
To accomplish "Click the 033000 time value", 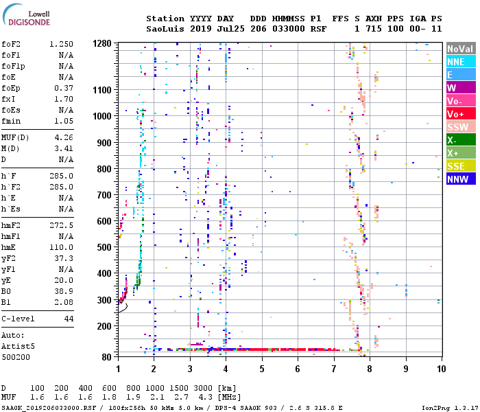I will coord(289,29).
